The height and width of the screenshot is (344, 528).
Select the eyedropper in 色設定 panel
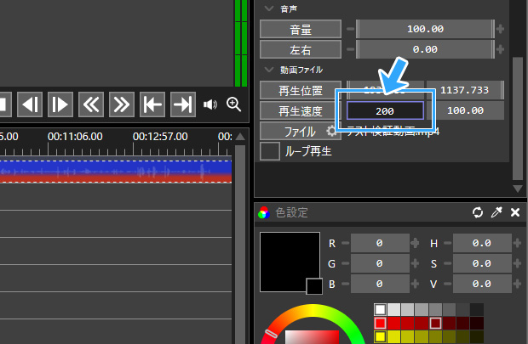[x=496, y=212]
